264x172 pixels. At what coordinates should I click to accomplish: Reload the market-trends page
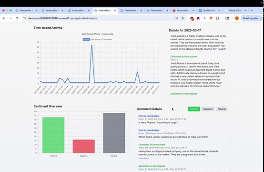click(x=17, y=18)
